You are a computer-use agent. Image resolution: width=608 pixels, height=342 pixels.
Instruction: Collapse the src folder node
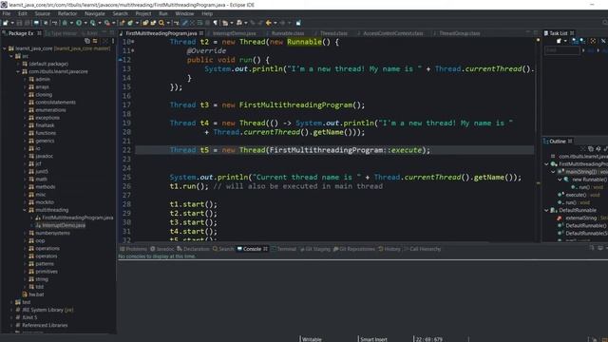coord(11,56)
